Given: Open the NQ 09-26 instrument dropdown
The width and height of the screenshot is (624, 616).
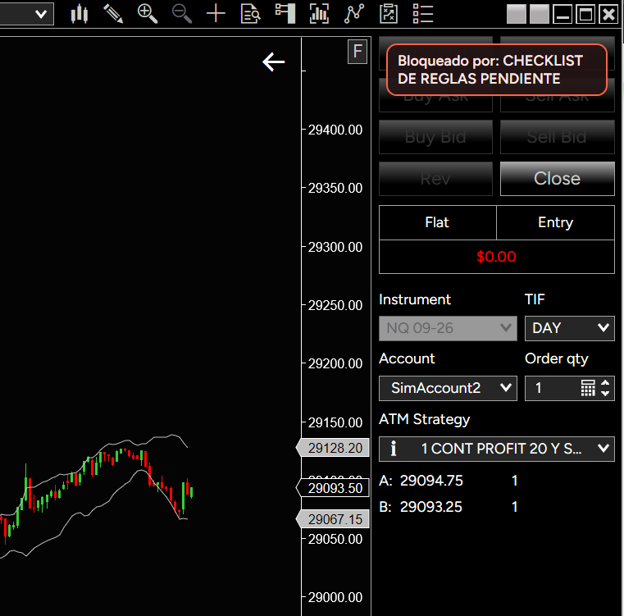Looking at the screenshot, I should (448, 329).
